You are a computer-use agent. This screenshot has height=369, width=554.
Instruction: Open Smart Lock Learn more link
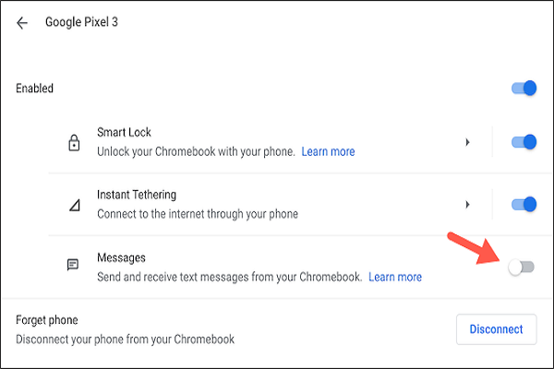[x=328, y=151]
